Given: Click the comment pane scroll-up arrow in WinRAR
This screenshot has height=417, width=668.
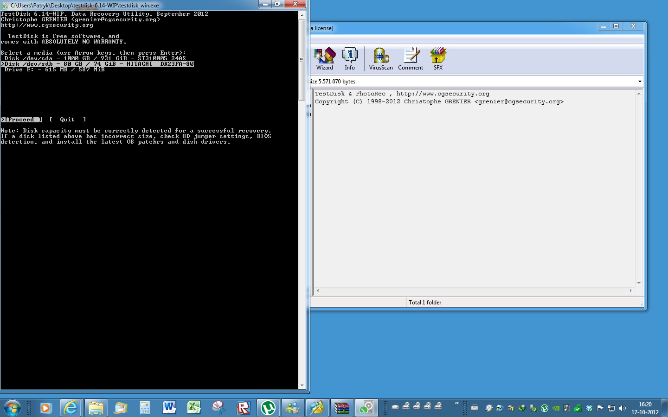Looking at the screenshot, I should pyautogui.click(x=639, y=94).
